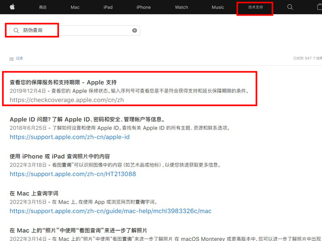Click the 过滤 filter link
This screenshot has width=322, height=241.
click(19, 58)
